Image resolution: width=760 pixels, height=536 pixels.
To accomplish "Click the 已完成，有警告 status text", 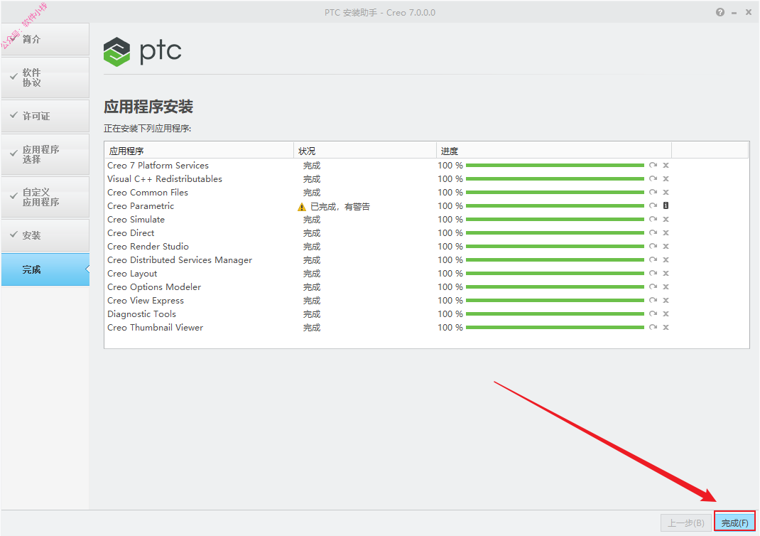I will click(x=340, y=207).
